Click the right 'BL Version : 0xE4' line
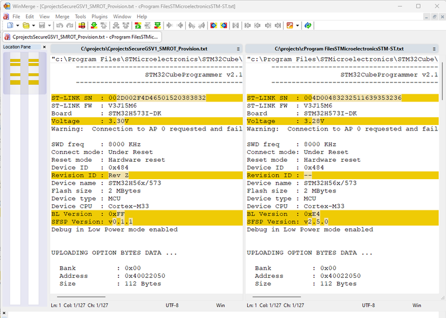 pos(343,214)
